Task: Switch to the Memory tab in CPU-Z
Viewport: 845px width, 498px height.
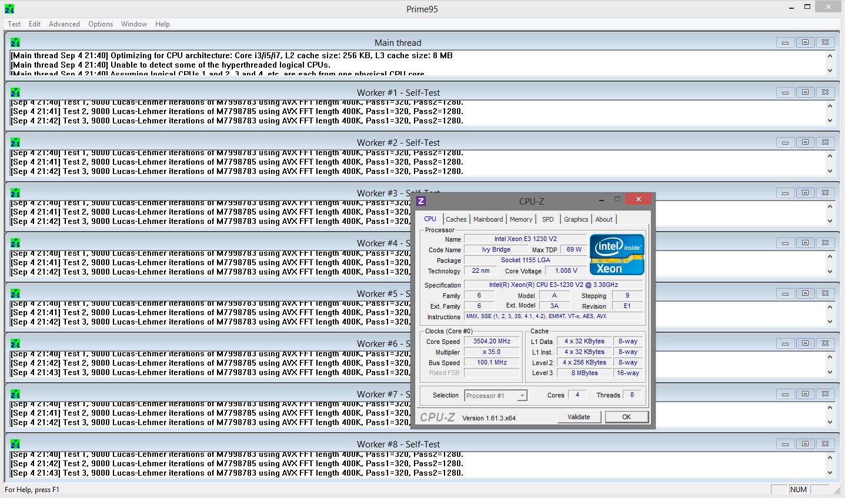Action: coord(521,219)
